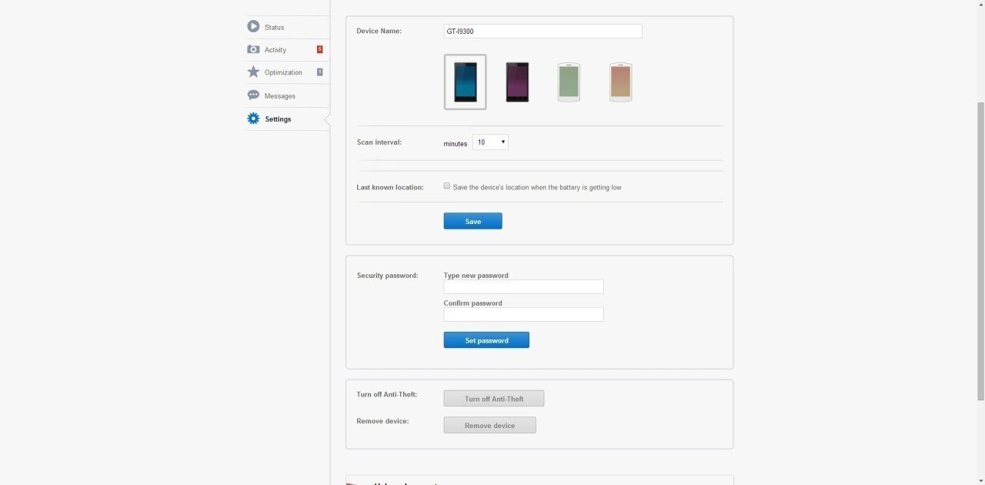Click the Turn off Anti-Theft button
Image resolution: width=985 pixels, height=485 pixels.
pyautogui.click(x=494, y=399)
